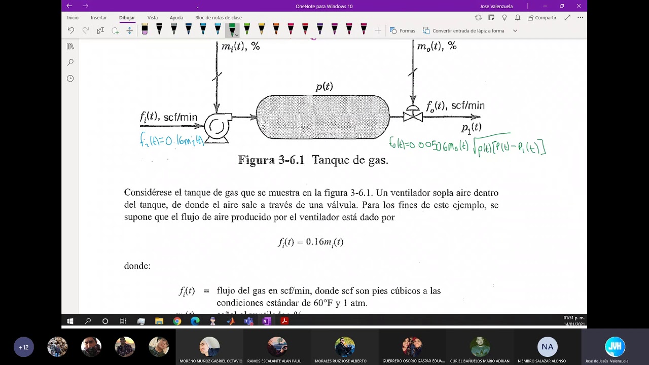Click the green handwritten fo(t) equation
This screenshot has height=365, width=649.
[x=467, y=145]
